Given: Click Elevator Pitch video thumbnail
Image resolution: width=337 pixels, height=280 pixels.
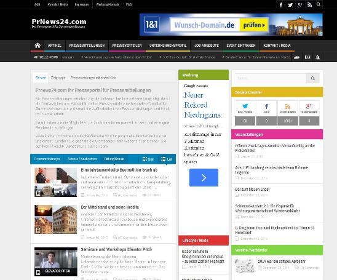Looking at the screenshot, I should [x=56, y=262].
